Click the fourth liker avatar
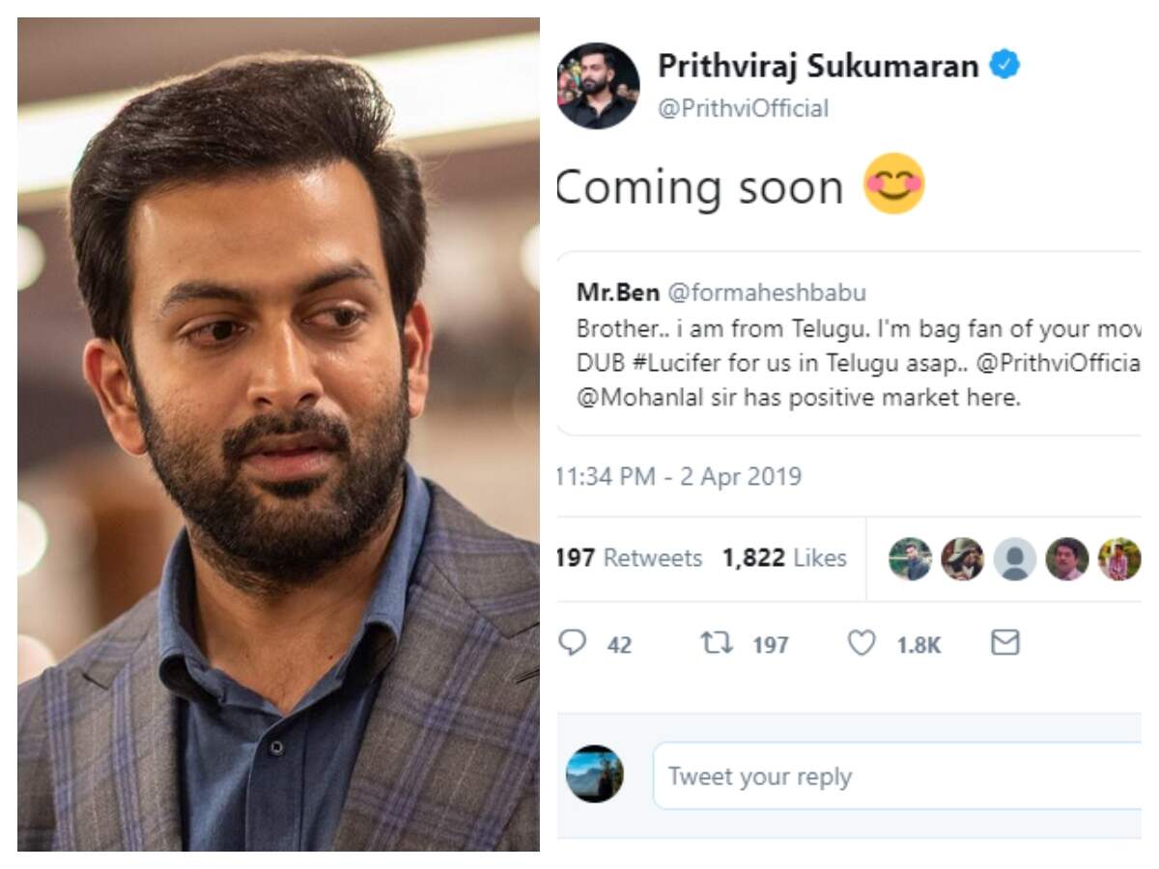This screenshot has width=1159, height=869. click(1066, 558)
